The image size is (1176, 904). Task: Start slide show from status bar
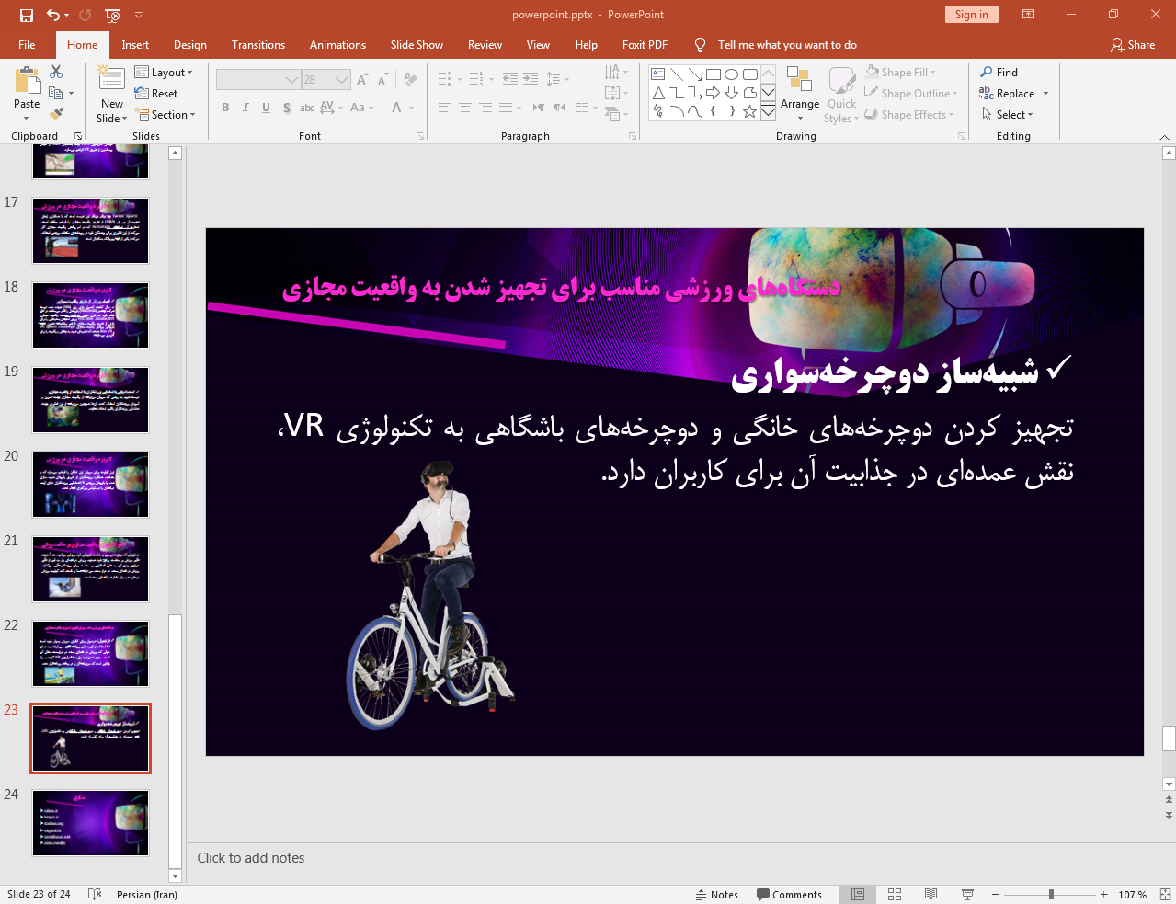pos(967,895)
